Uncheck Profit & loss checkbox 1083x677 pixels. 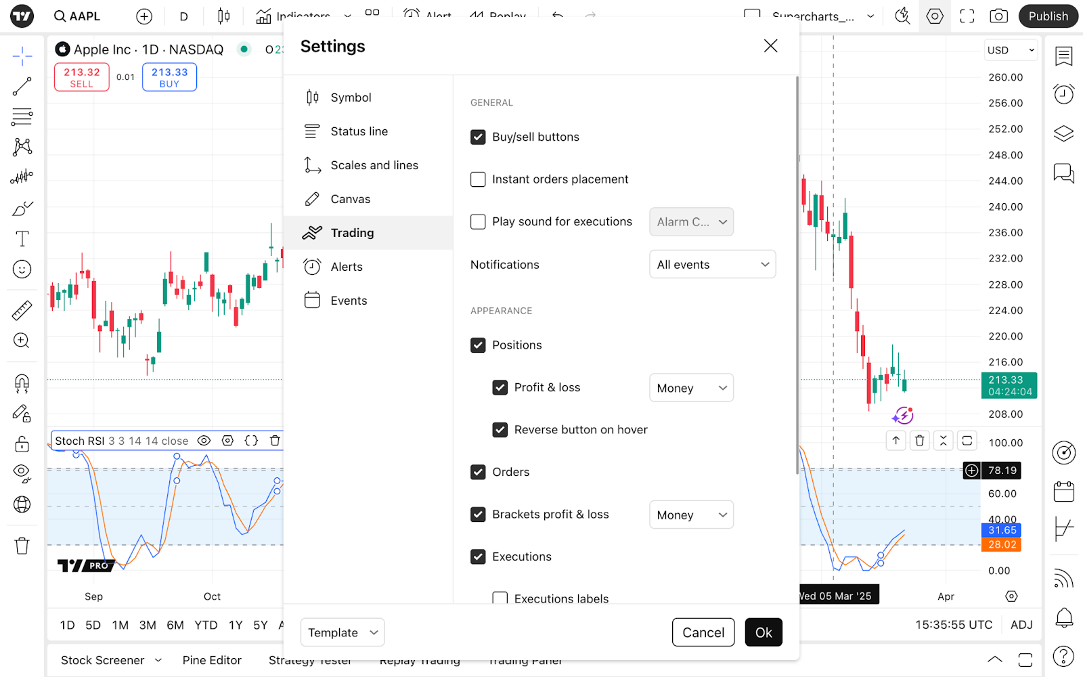tap(500, 387)
